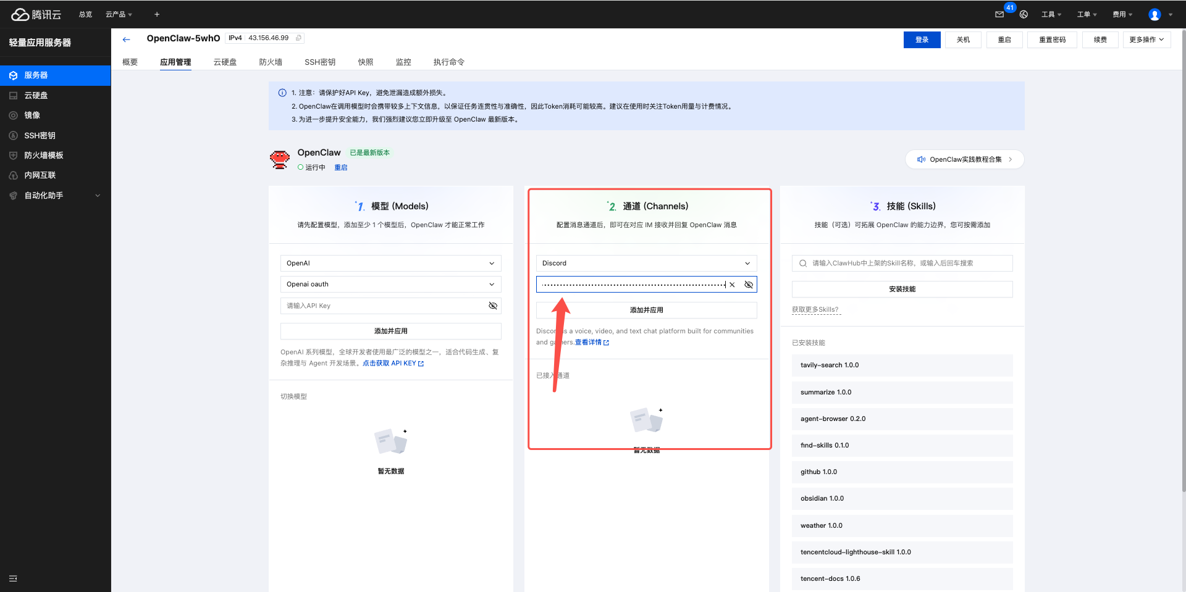This screenshot has width=1186, height=592.
Task: Click the plus icon in top navigation
Action: point(157,14)
